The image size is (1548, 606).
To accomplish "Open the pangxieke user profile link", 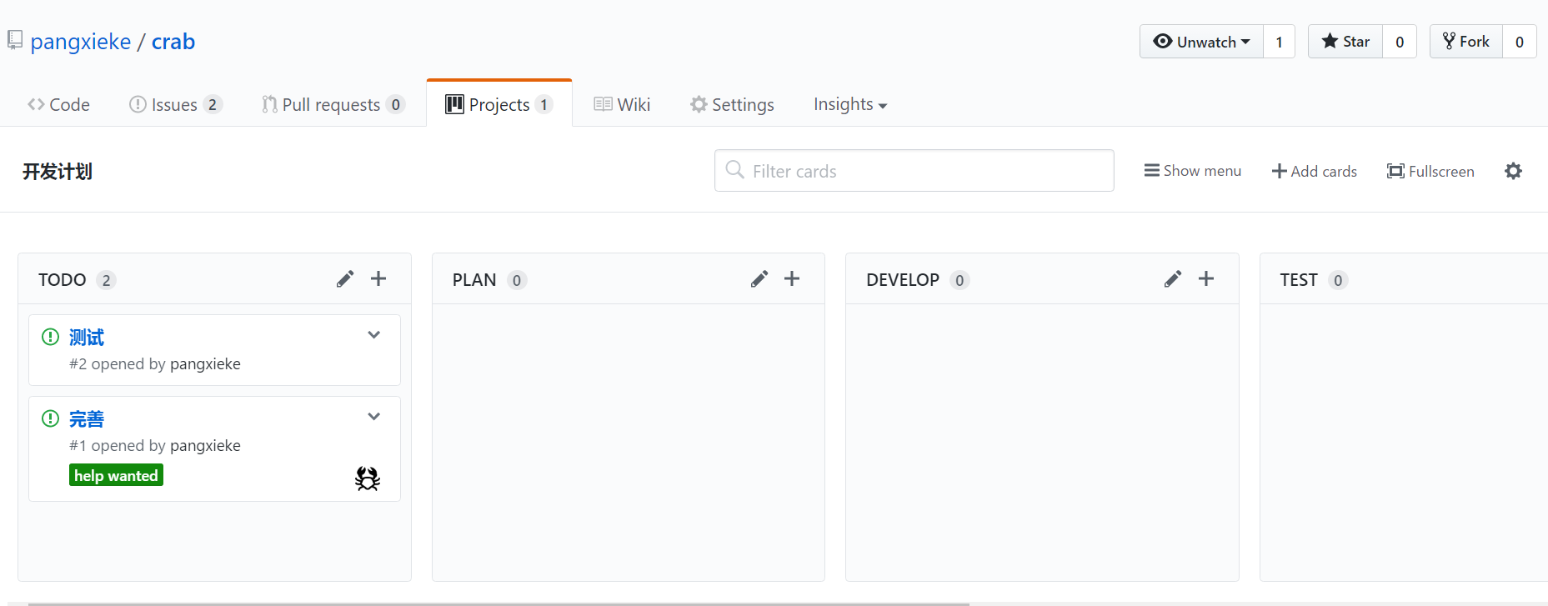I will point(81,42).
